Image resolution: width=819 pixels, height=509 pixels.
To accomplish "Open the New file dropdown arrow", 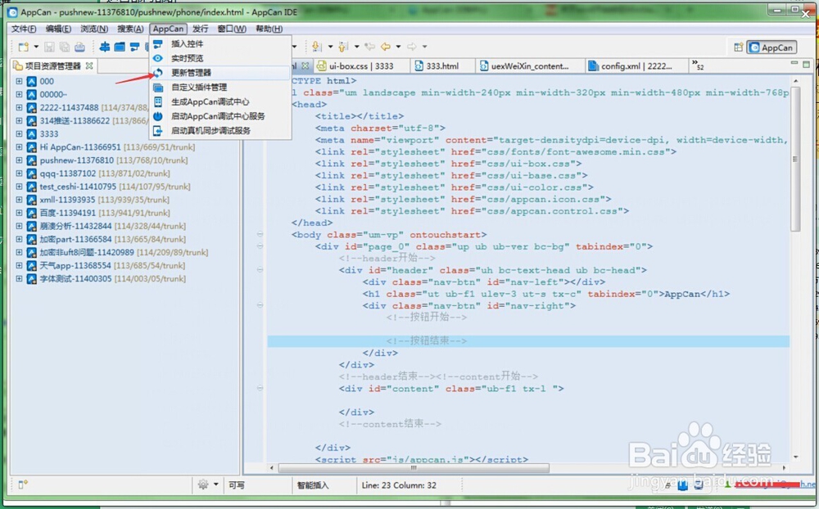I will 36,47.
